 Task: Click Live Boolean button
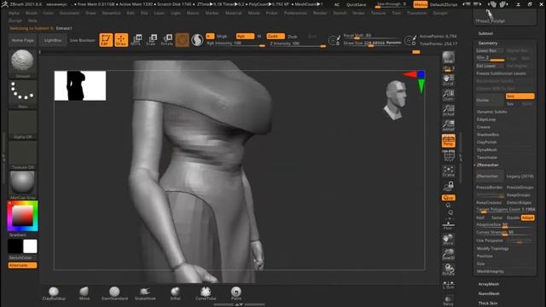[83, 40]
